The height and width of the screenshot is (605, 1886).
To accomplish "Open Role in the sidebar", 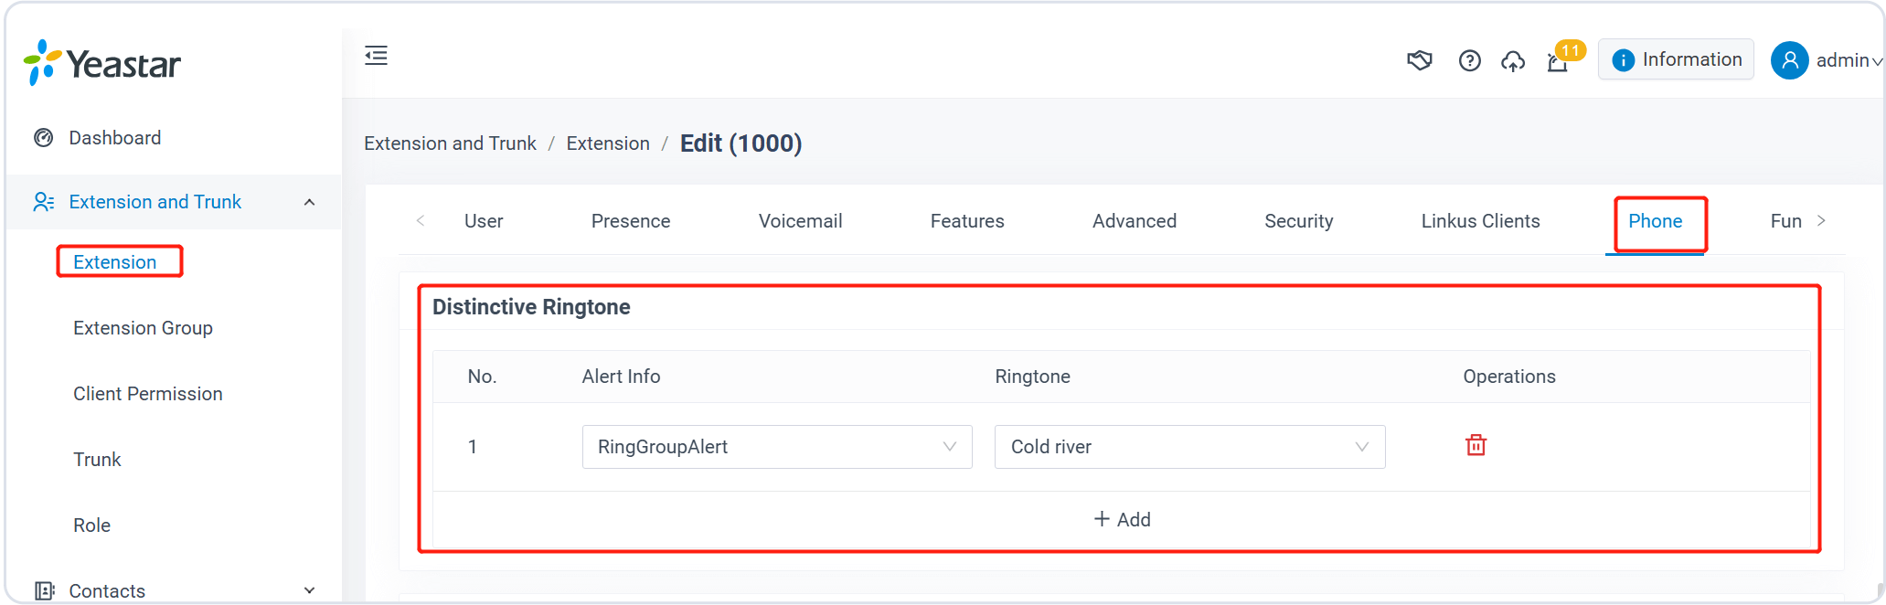I will [x=91, y=525].
